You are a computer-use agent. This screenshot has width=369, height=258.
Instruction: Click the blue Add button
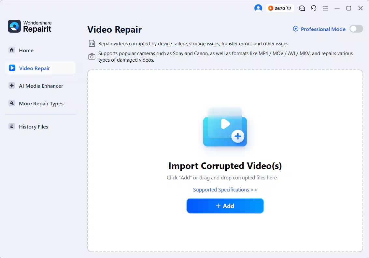(225, 206)
